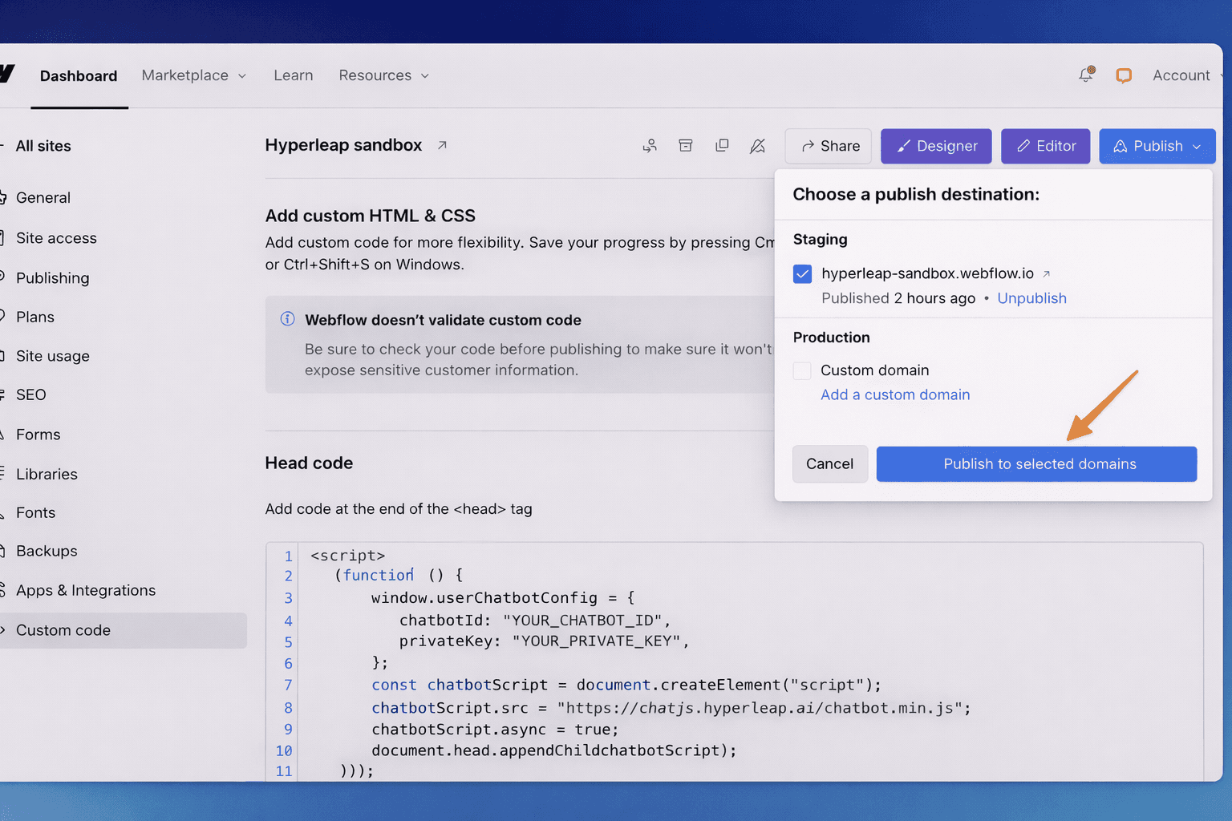Click Add a custom domain link
Screen dimensions: 1232x821
pos(895,394)
